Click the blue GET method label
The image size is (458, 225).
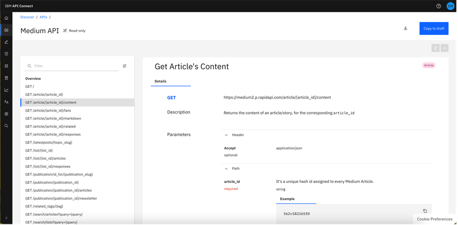coord(171,98)
